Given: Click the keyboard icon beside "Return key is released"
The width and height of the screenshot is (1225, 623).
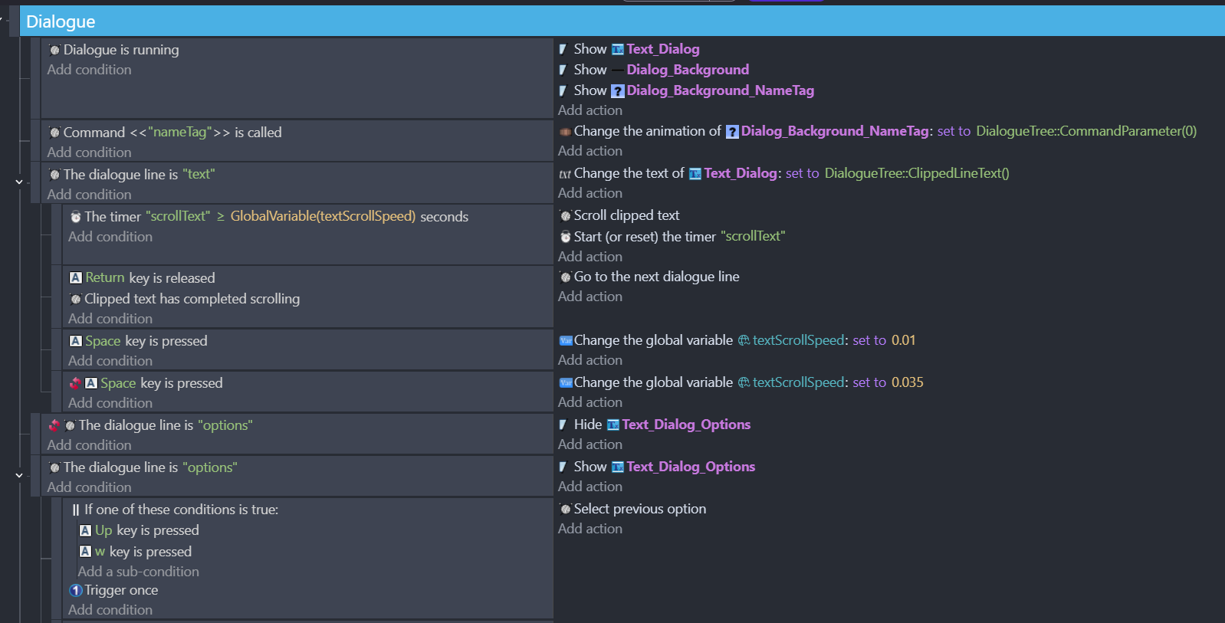Looking at the screenshot, I should (76, 277).
